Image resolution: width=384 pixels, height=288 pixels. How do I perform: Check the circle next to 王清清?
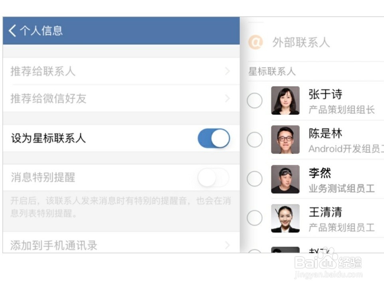pyautogui.click(x=255, y=218)
